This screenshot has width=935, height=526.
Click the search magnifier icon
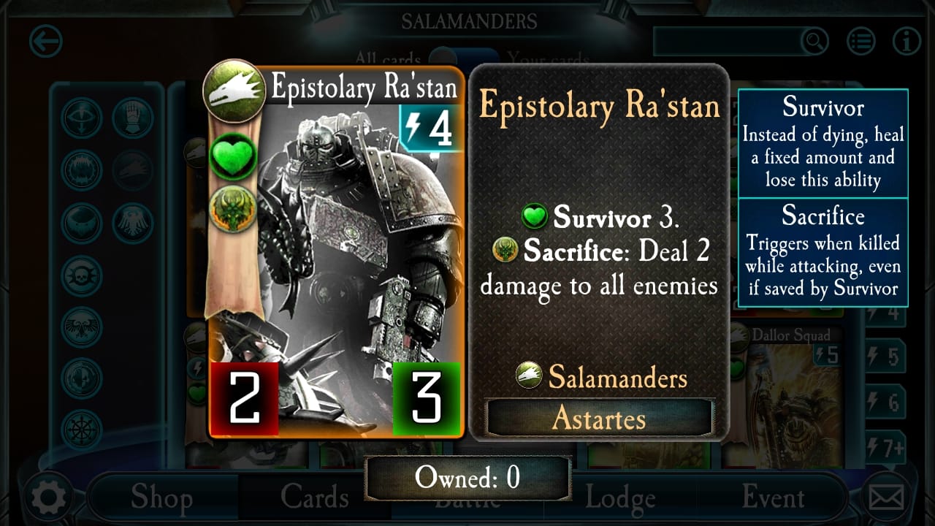[x=814, y=41]
